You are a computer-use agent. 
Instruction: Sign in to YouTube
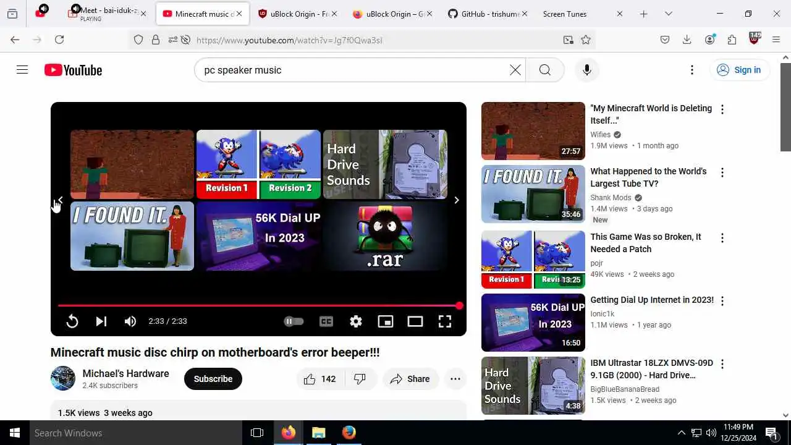pos(739,70)
